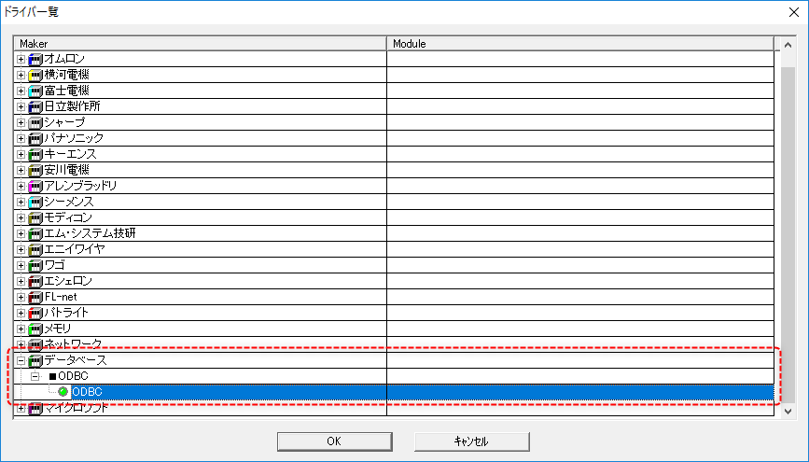Expand the マイクロソフト tree node
Screen dimensions: 809x462
[x=21, y=408]
